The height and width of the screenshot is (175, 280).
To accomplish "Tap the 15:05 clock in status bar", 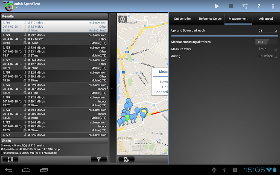I will point(254,170).
